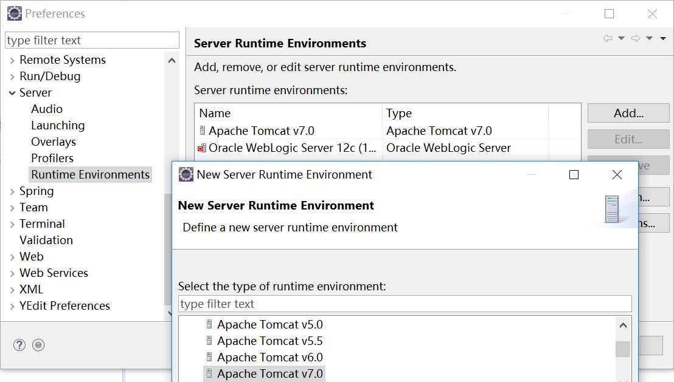Select Remote Systems label in tree

(62, 60)
